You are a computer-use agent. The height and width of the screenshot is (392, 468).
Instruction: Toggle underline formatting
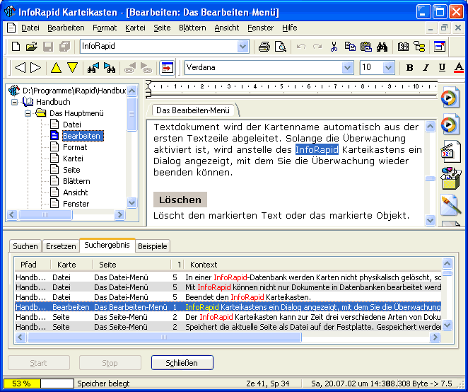click(442, 67)
